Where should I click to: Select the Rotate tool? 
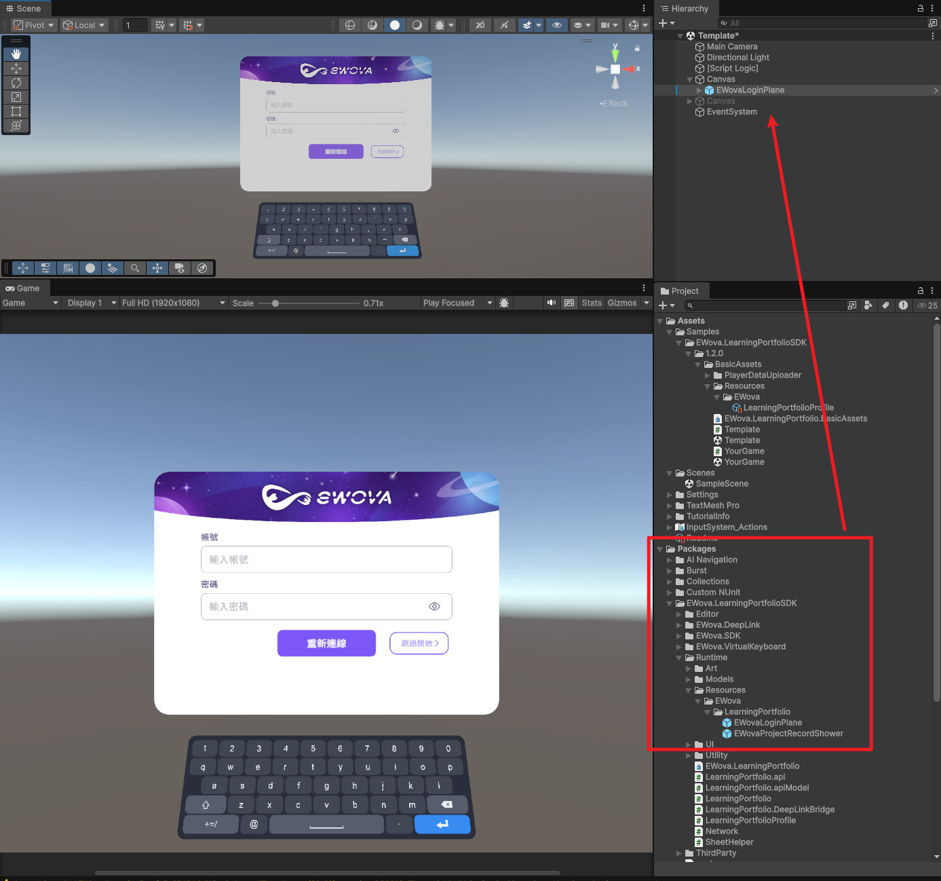click(x=16, y=82)
